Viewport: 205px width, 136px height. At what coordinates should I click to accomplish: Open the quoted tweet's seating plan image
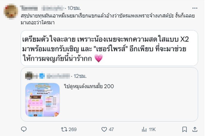42,100
